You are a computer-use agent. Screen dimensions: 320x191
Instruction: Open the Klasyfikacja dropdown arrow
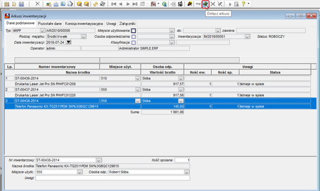171,43
